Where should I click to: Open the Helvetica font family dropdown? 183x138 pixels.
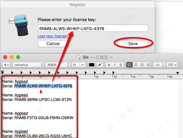28,65
